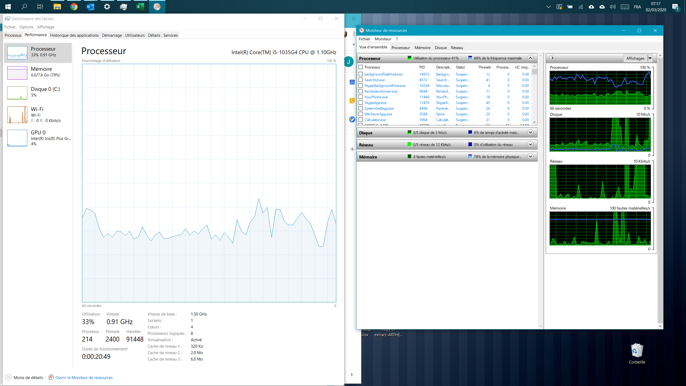The image size is (686, 386).
Task: Enable the SkypeApp.exe checkbox
Action: point(361,103)
